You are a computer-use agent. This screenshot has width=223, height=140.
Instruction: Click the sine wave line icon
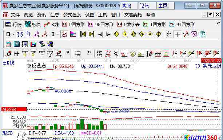coord(158,54)
